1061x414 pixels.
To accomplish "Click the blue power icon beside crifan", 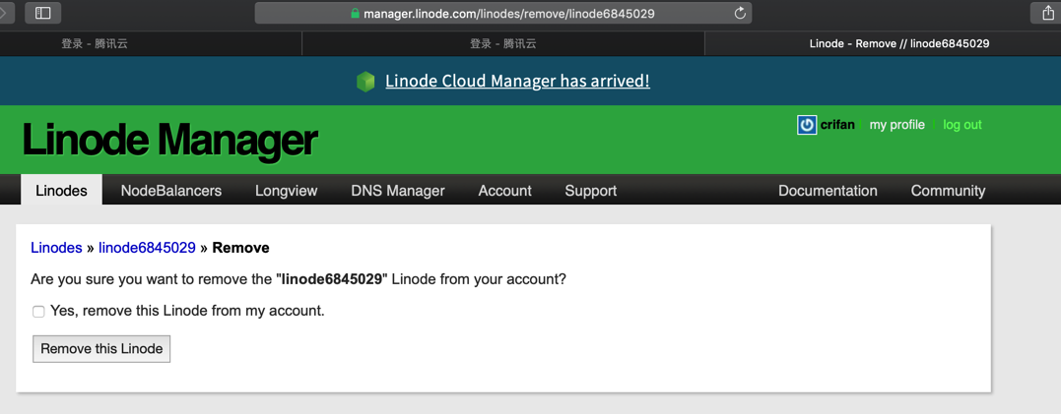I will (x=807, y=125).
